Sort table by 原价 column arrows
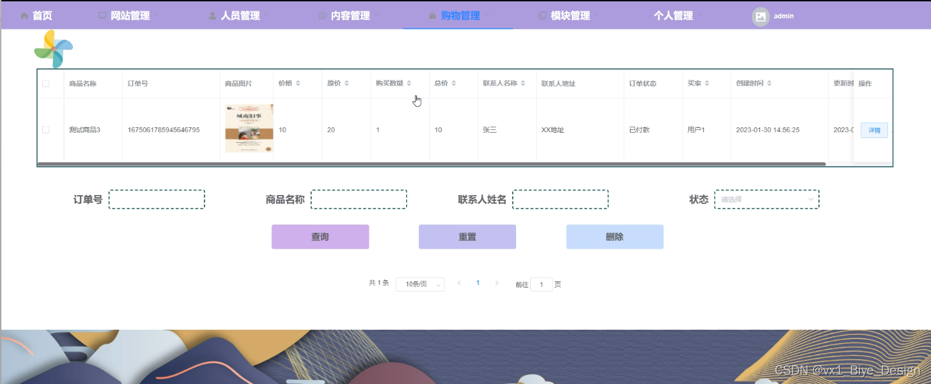931x384 pixels. [x=347, y=83]
